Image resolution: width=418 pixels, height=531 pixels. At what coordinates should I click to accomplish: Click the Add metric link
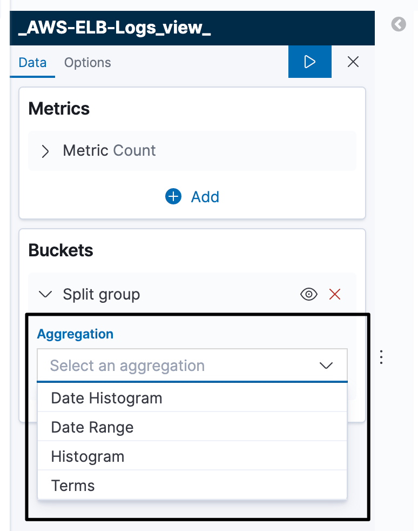(205, 197)
